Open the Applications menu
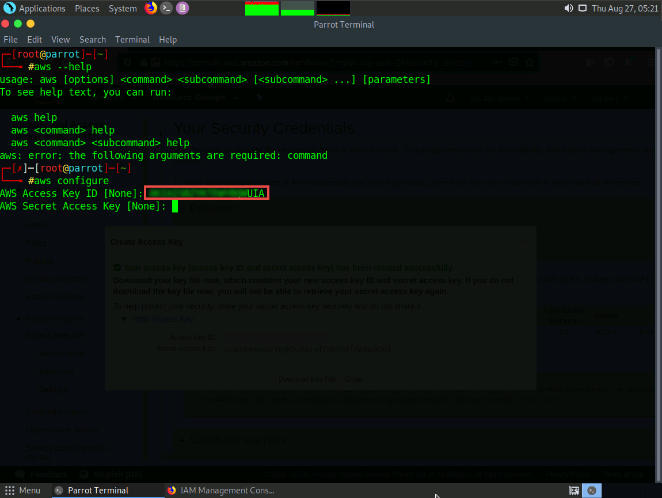Image resolution: width=662 pixels, height=498 pixels. tap(42, 9)
